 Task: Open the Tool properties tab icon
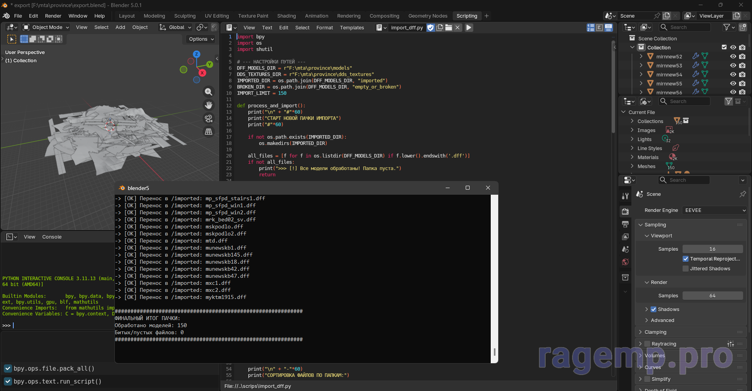[625, 196]
